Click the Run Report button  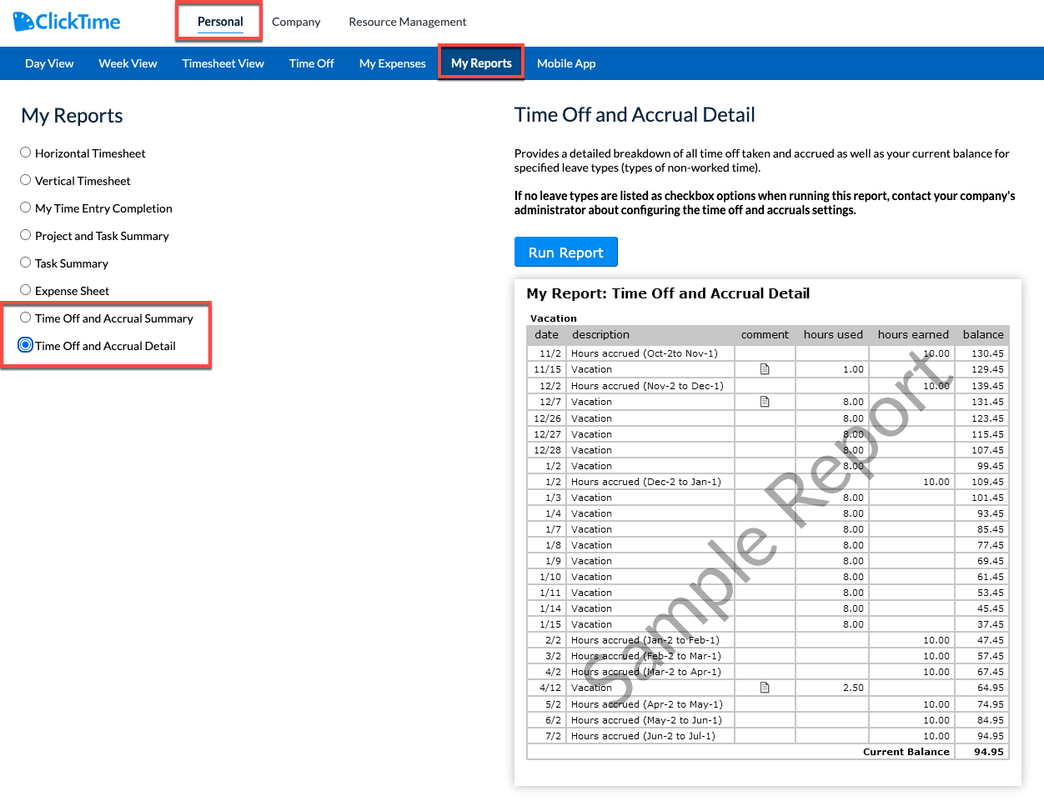coord(566,252)
